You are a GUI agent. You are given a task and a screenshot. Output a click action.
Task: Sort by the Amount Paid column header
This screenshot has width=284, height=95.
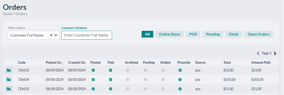pyautogui.click(x=261, y=62)
